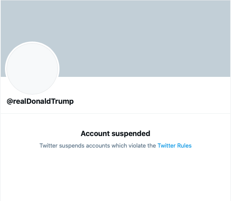Click the word "accounts" in the notice
Viewport: 231px width, 201px height.
(x=97, y=146)
